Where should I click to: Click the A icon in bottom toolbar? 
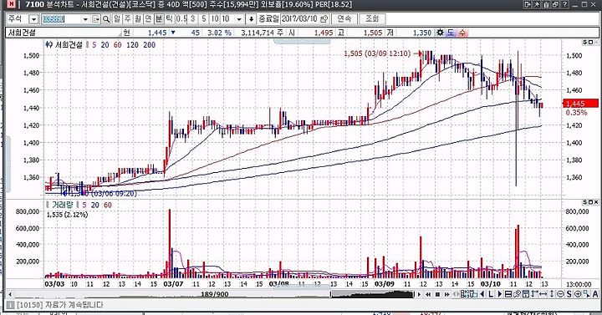595,294
